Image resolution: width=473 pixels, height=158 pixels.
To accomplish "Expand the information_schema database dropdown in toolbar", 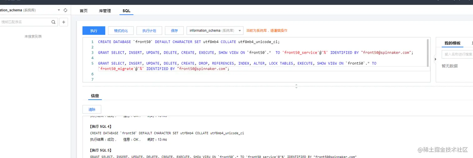I will tap(215, 31).
